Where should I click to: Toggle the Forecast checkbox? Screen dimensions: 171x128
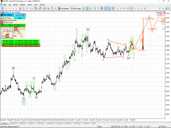pos(7,36)
